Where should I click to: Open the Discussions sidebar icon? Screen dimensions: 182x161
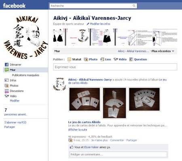pos(6,91)
